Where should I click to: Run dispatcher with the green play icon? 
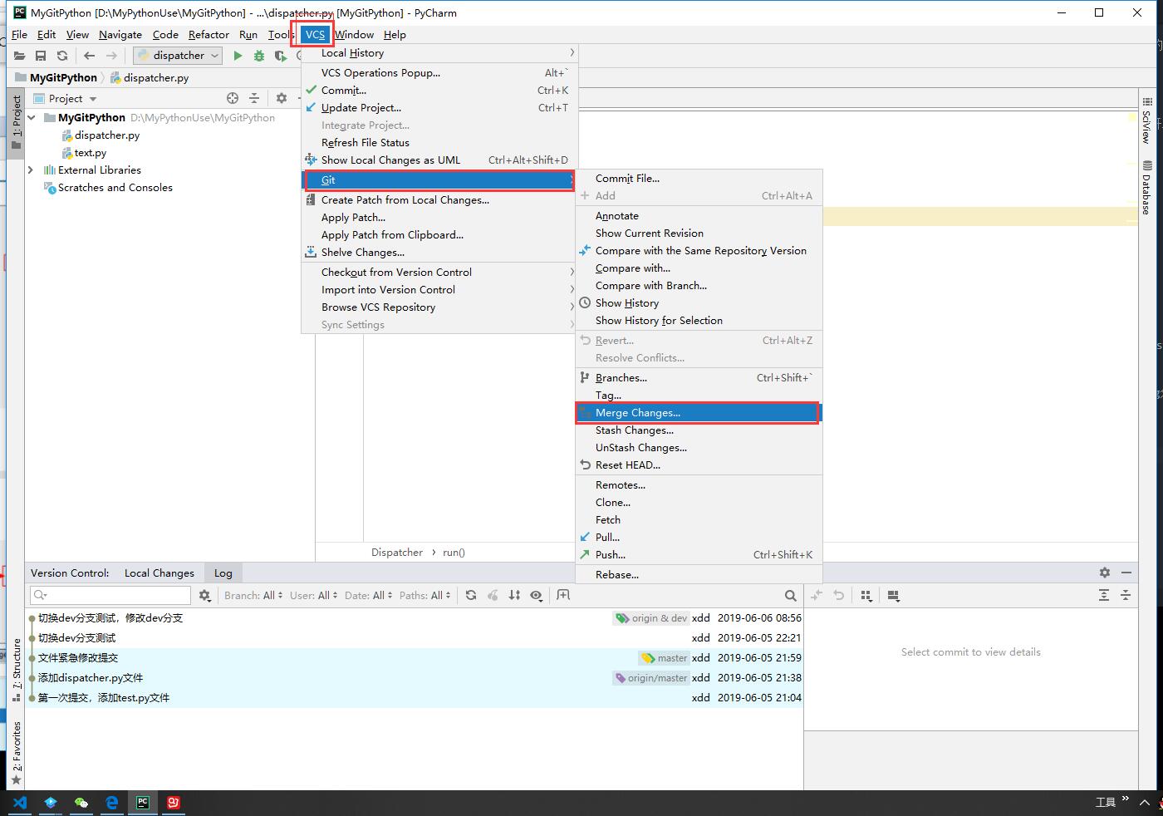238,56
